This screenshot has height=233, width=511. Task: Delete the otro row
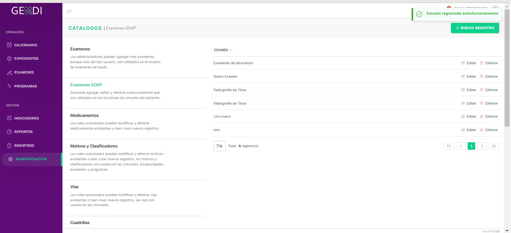[x=489, y=130]
